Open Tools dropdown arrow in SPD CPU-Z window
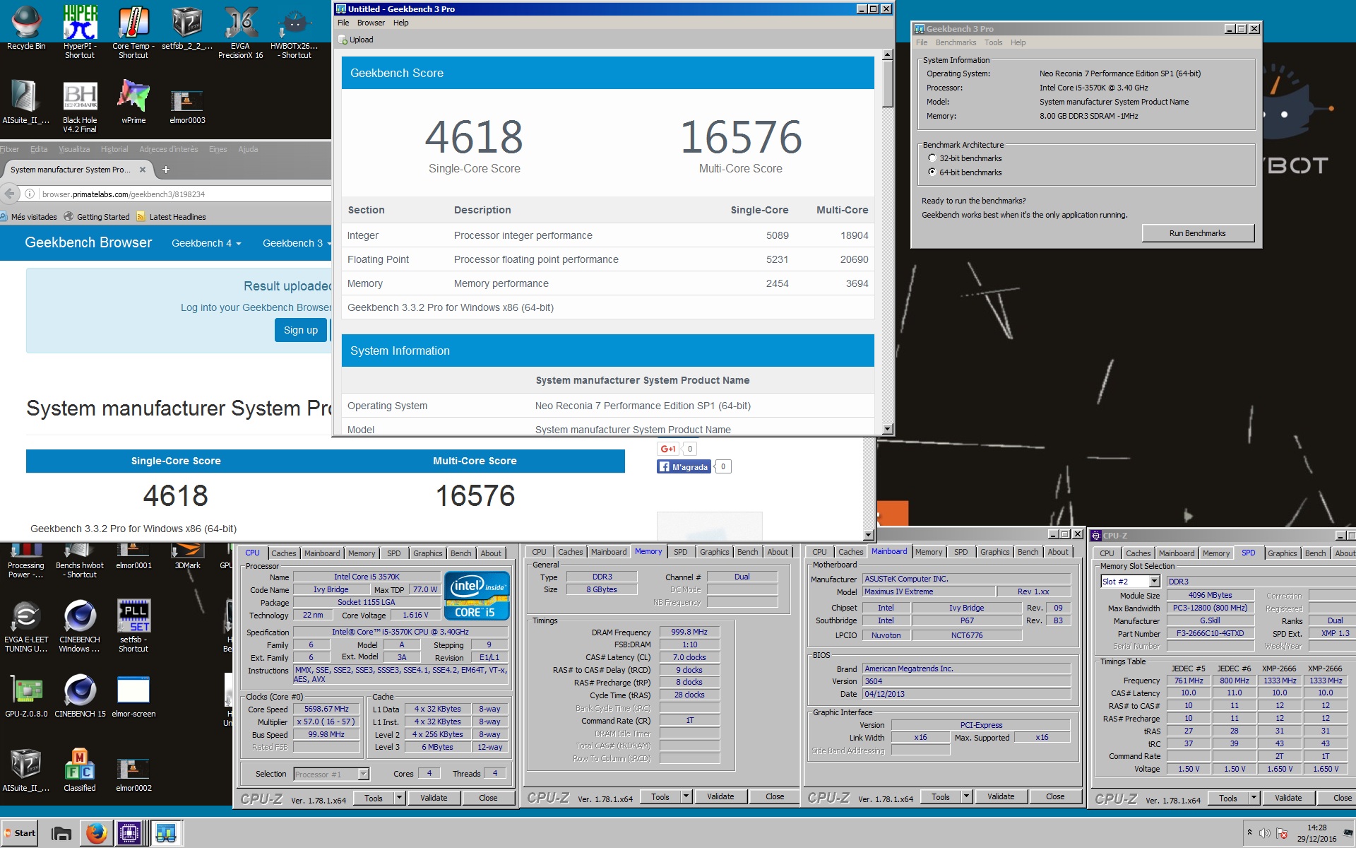Viewport: 1356px width, 848px height. (1254, 798)
